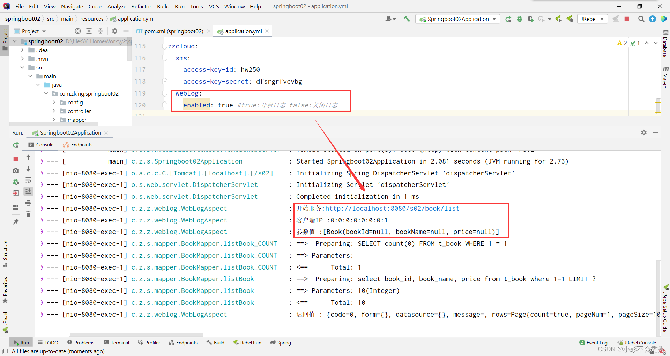
Task: Toggle the Project side tool window button
Action: point(5,39)
